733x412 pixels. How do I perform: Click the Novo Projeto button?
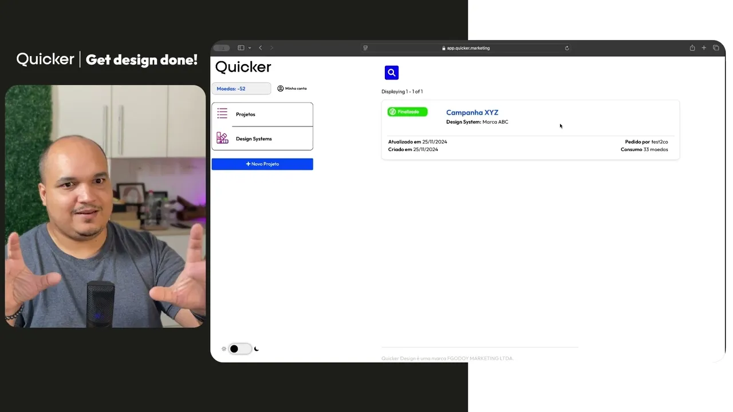pos(262,164)
